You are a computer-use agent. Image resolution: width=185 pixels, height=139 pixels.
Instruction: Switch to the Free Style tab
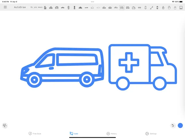pos(35,134)
